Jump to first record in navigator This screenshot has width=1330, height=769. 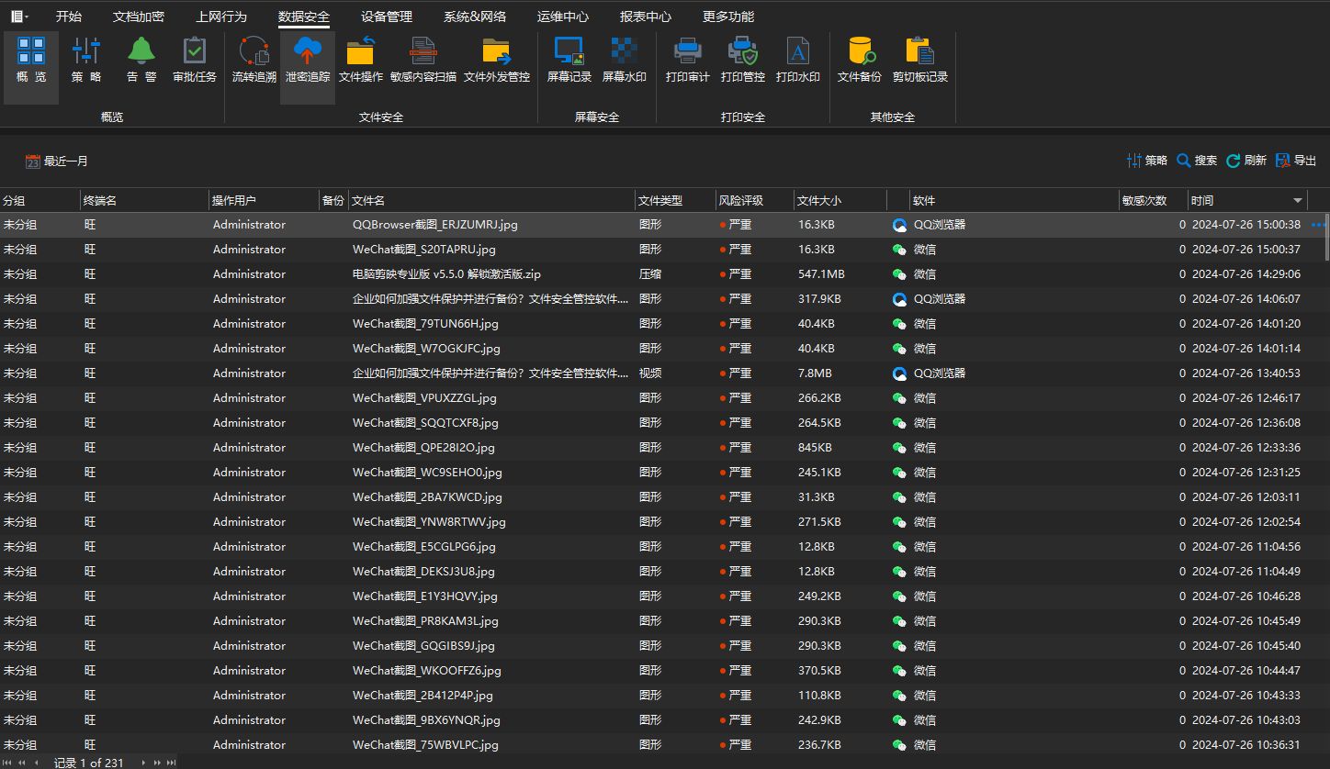tap(7, 763)
